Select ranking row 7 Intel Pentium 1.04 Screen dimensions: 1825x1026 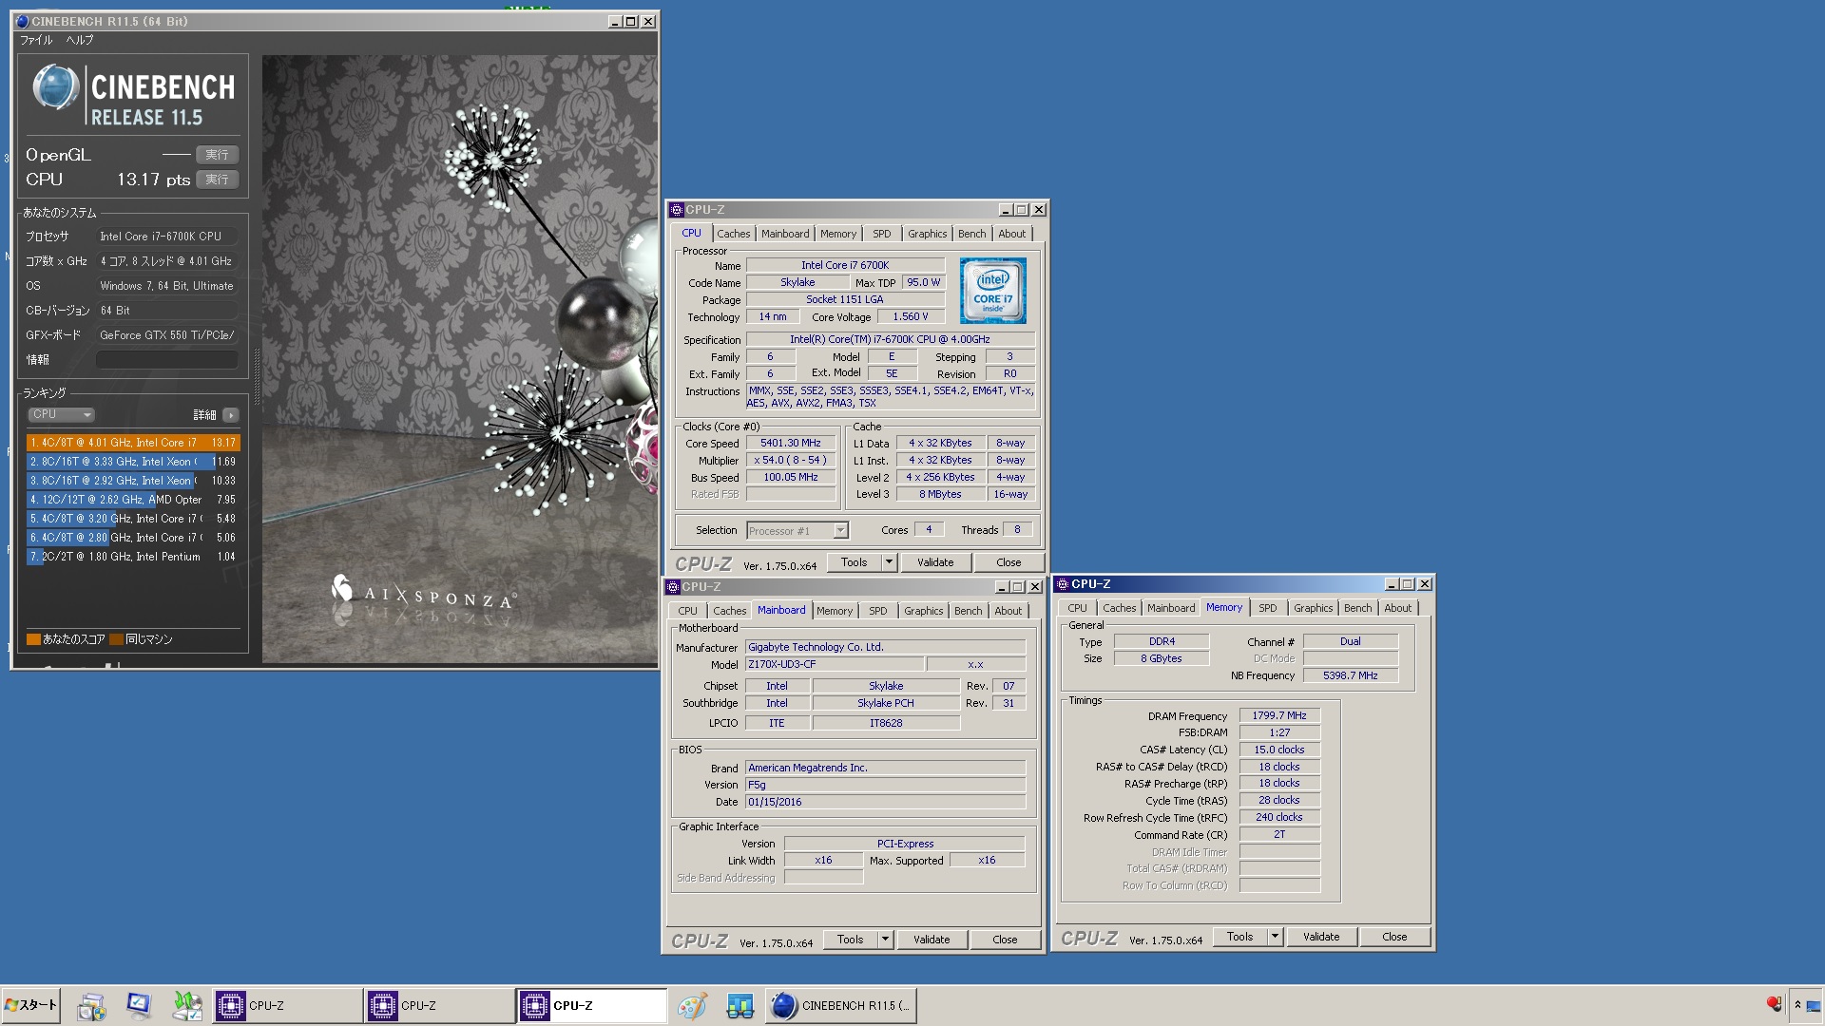coord(133,557)
